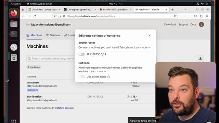Open the Learn more link under Exit node
Image resolution: width=219 pixels, height=123 pixels.
click(x=98, y=71)
